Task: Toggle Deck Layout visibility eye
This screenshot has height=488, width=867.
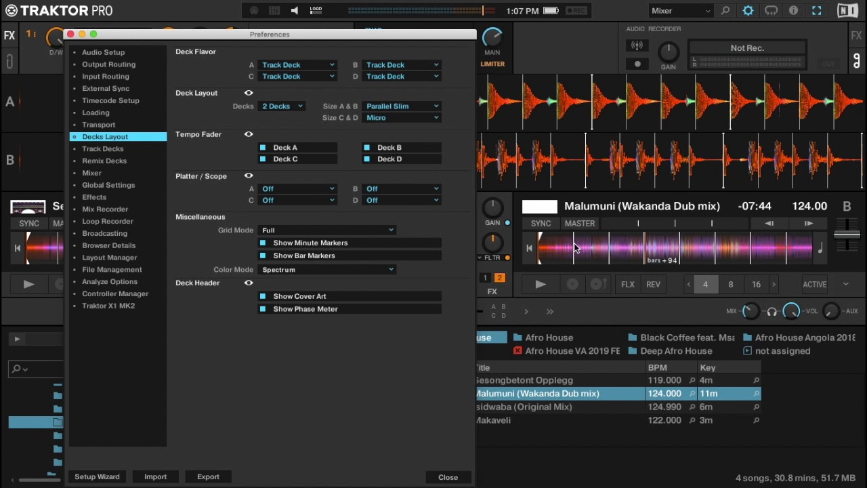Action: point(249,93)
